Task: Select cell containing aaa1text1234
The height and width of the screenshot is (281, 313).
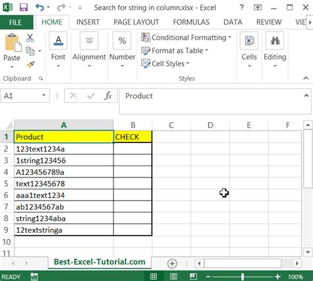Action: [64, 195]
